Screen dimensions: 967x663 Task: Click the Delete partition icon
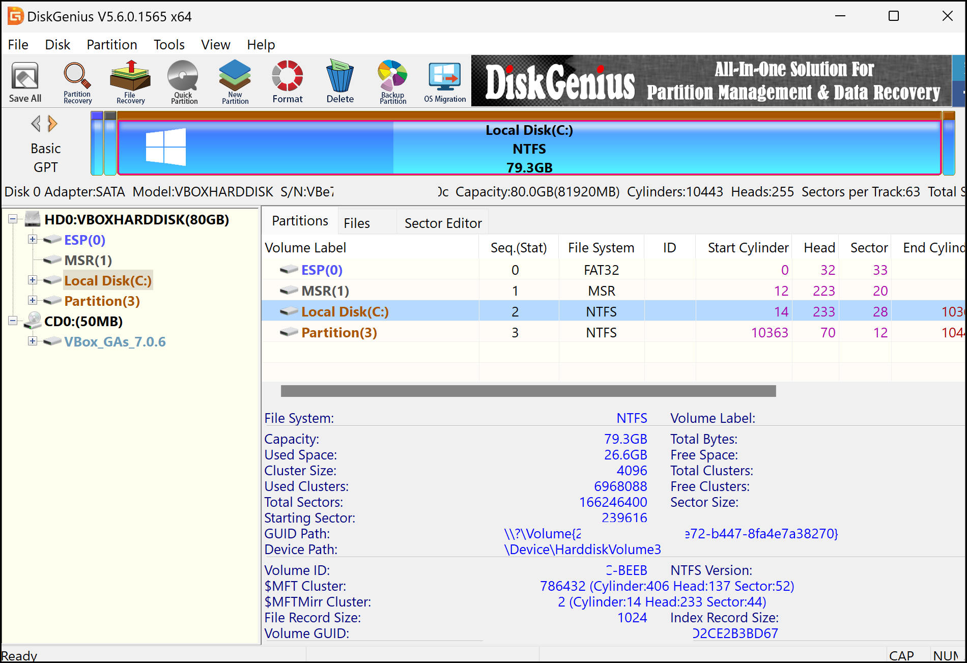click(x=340, y=82)
